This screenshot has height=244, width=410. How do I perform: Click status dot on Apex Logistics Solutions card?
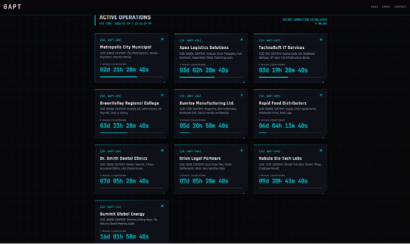(241, 40)
